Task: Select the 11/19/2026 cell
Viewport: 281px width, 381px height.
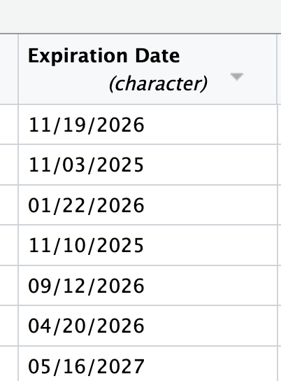Action: pos(147,125)
